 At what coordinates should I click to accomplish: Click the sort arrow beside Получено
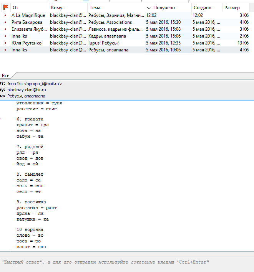(149, 8)
